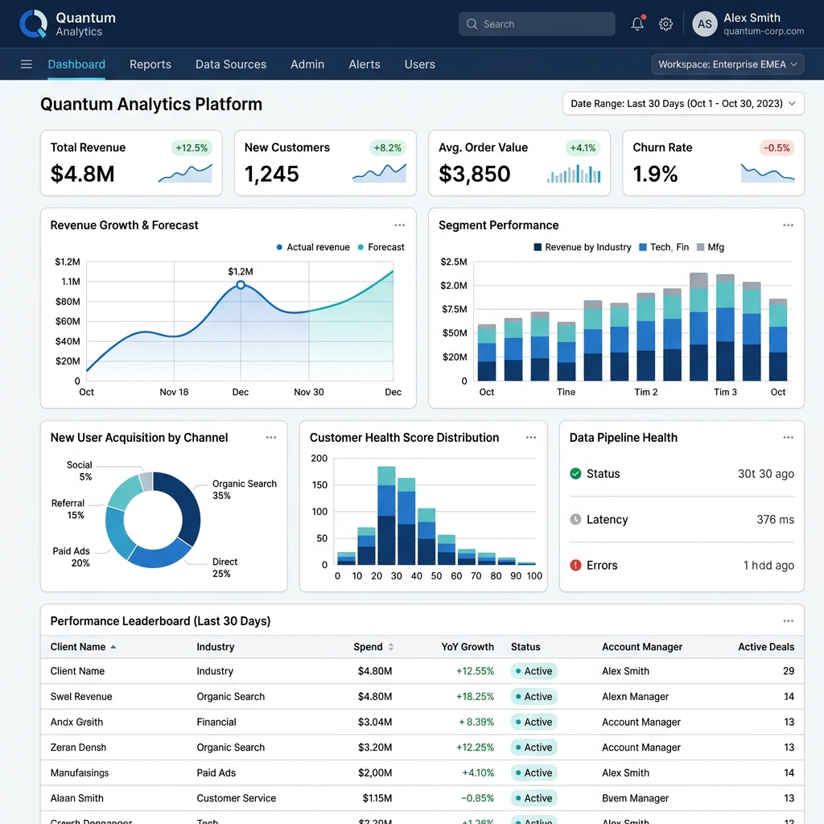Click the -0.5% Churn Rate badge

tap(777, 148)
